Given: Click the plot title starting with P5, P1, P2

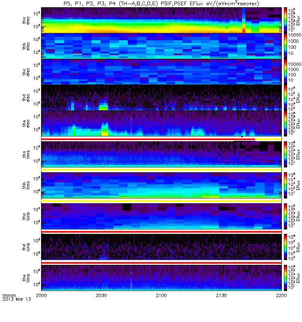Looking at the screenshot, I should point(161,4).
